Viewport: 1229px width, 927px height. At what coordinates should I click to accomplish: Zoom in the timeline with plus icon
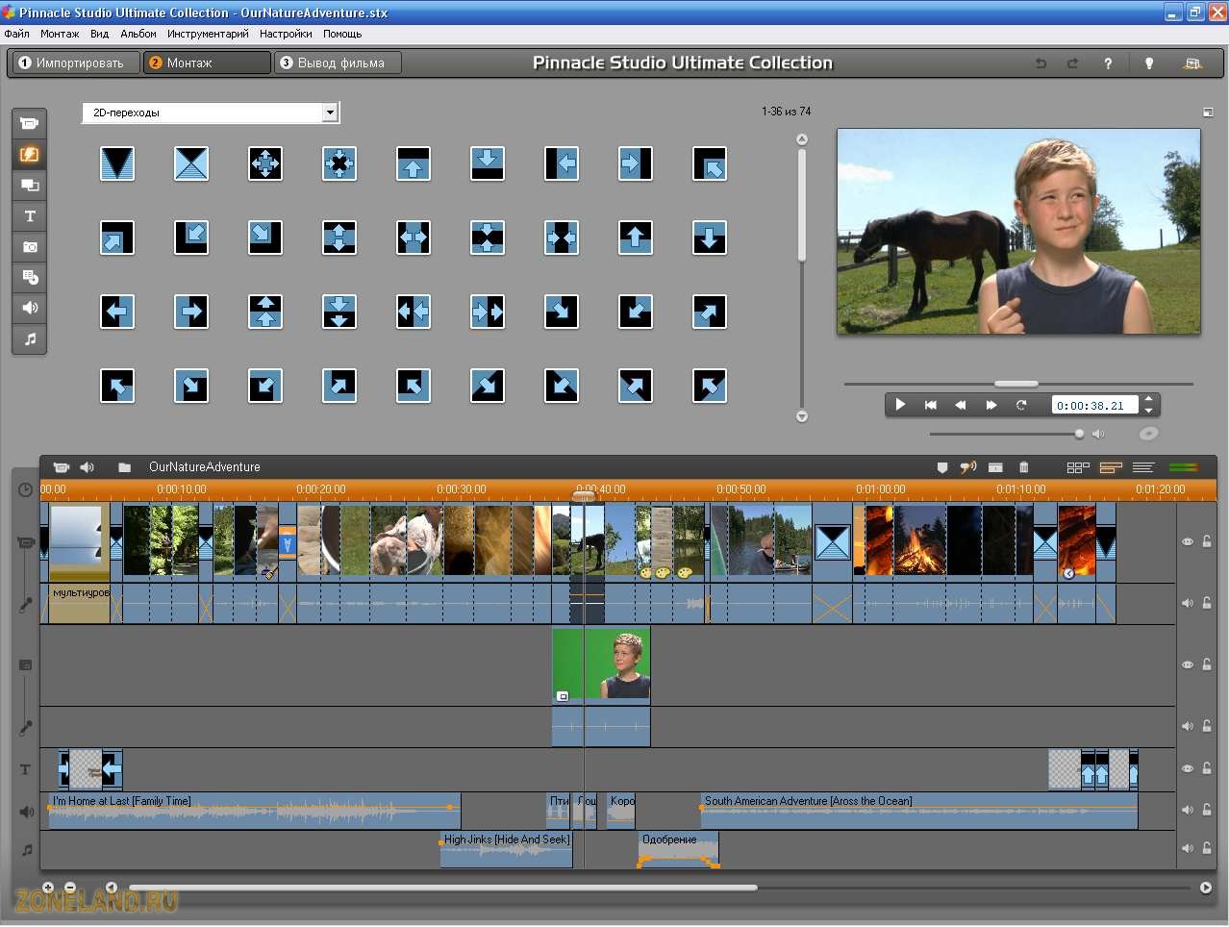point(48,888)
